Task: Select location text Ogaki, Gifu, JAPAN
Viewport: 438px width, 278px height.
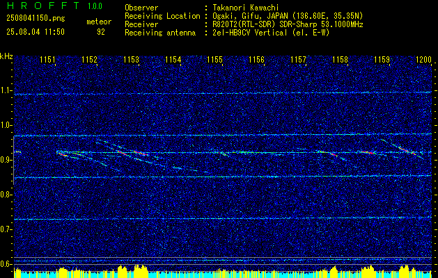Action: (x=250, y=16)
